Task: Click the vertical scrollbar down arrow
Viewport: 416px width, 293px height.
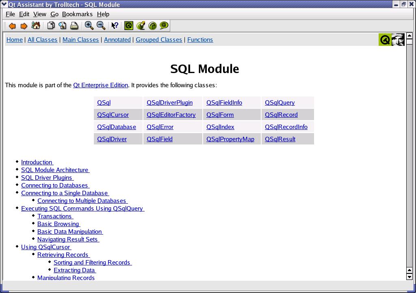Action: click(409, 277)
